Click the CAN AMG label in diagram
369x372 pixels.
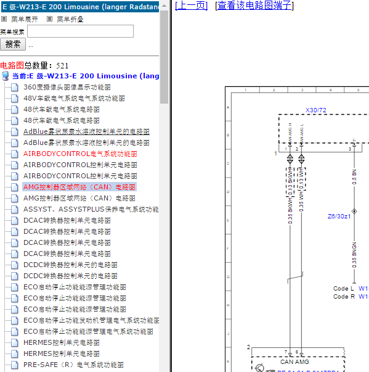[x=294, y=362]
